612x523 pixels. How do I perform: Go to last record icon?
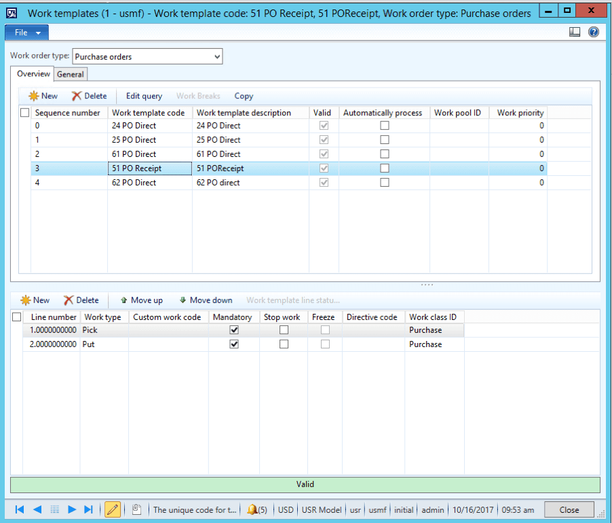coord(89,509)
